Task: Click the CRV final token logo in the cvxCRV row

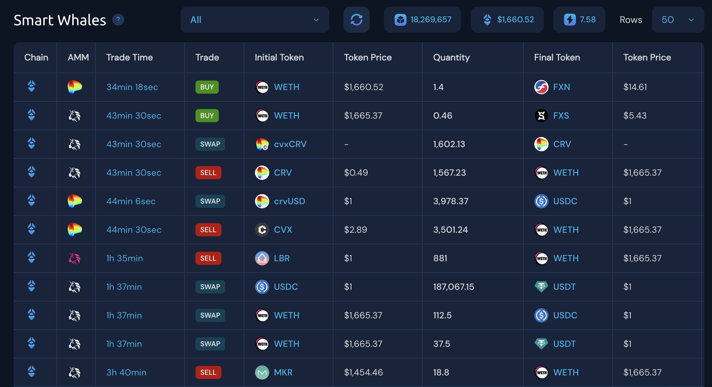Action: [541, 144]
